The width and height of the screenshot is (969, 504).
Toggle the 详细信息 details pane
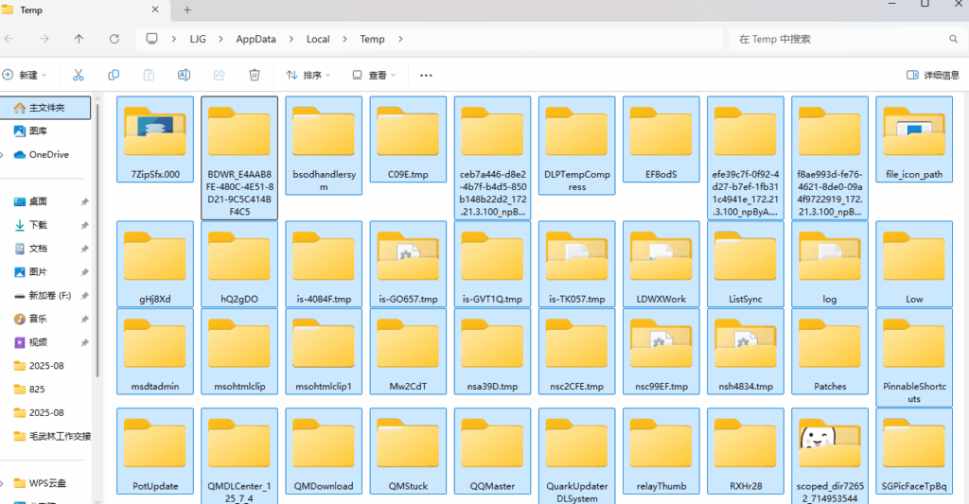[932, 75]
